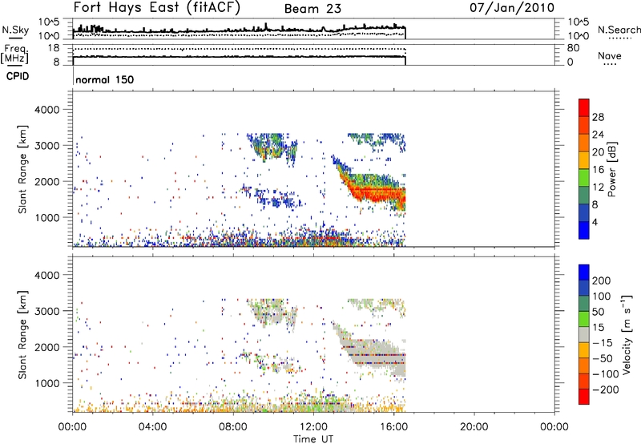Click the -200 label on the velocity colorbar
Screen dimensions: 641x444
(x=605, y=390)
